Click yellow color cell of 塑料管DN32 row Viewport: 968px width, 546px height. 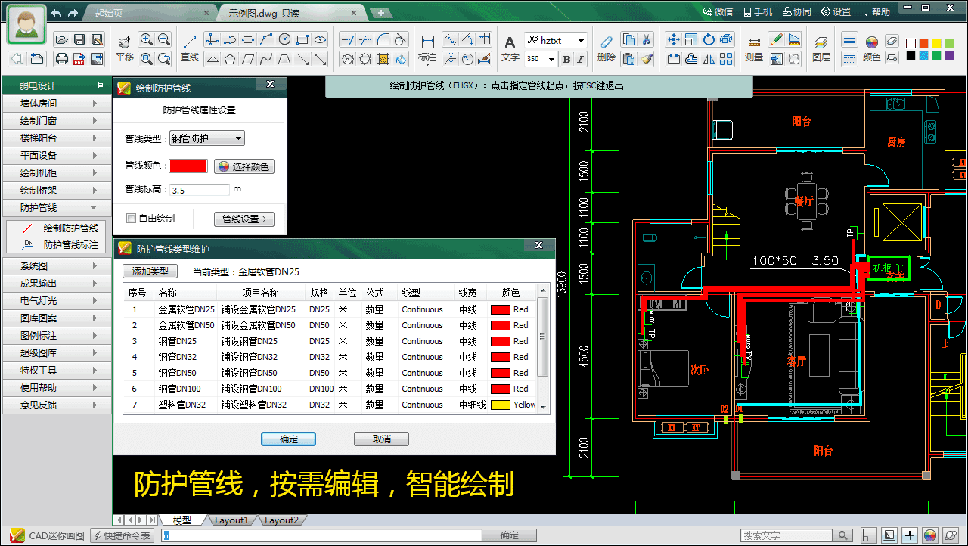tap(500, 405)
